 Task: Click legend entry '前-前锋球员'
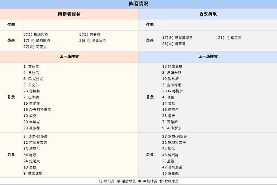(x=169, y=181)
